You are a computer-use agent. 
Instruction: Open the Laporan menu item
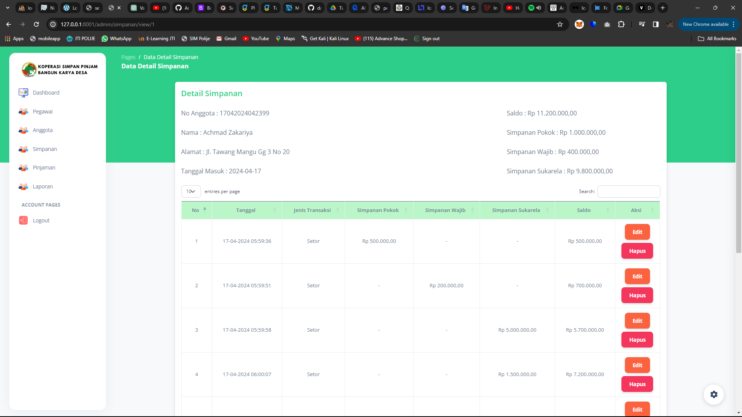point(43,186)
